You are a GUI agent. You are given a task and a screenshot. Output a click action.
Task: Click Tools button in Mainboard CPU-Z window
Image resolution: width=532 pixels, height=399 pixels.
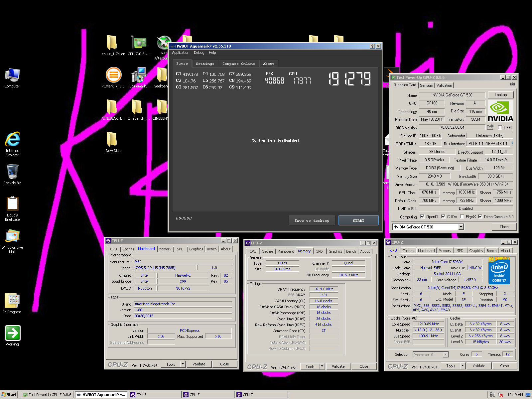171,364
